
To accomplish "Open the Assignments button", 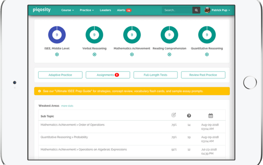I will click(108, 75).
